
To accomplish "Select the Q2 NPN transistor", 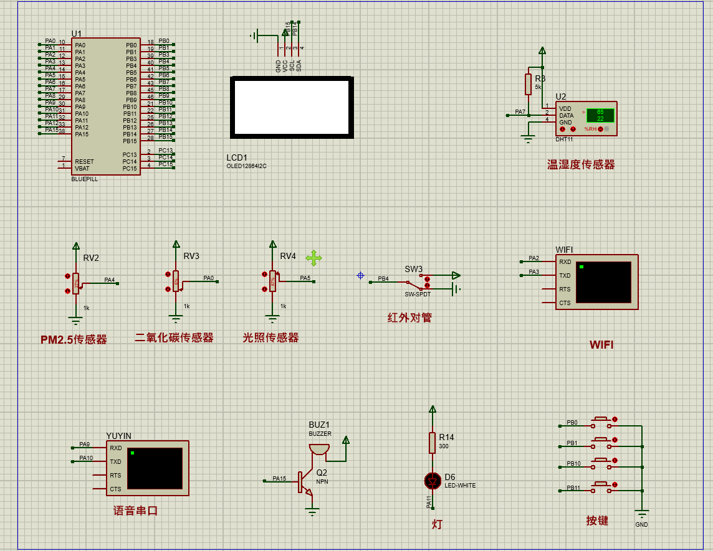I will point(305,483).
